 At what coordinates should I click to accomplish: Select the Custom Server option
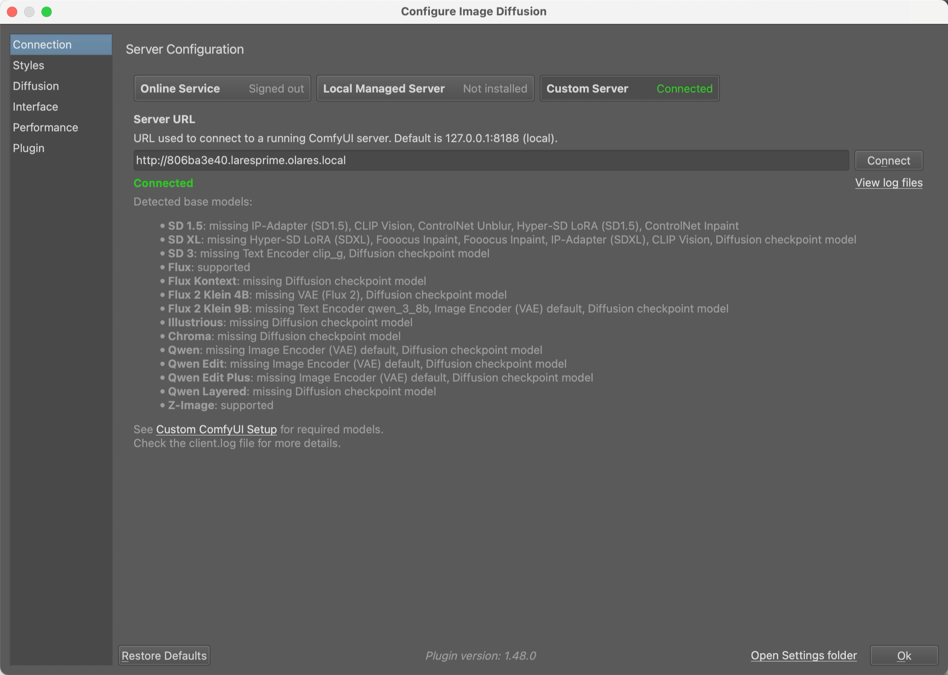coord(629,89)
